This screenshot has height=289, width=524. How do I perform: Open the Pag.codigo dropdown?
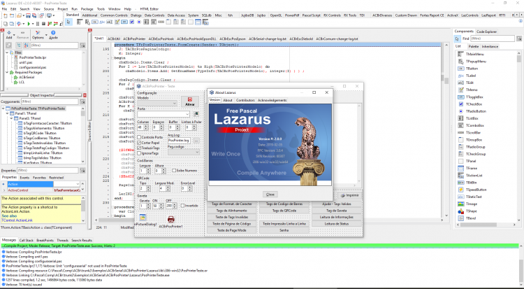click(197, 153)
